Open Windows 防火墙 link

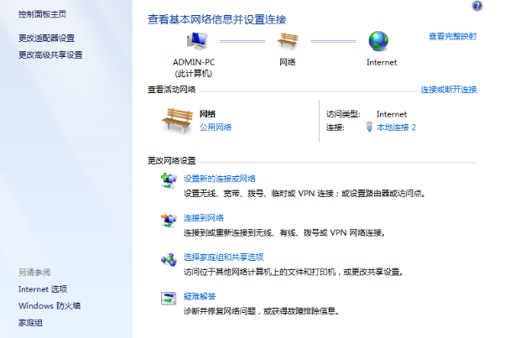(49, 306)
